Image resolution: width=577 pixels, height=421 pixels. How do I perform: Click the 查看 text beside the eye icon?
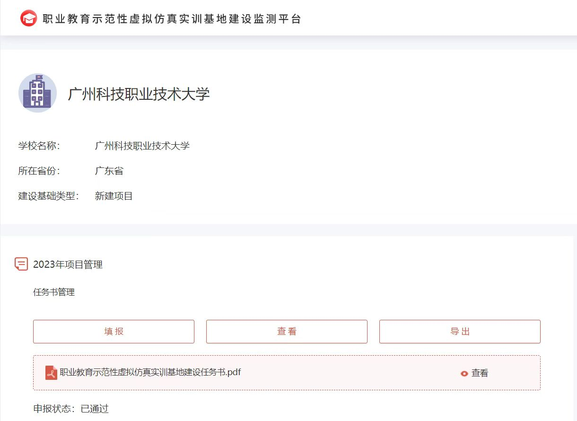pyautogui.click(x=480, y=373)
